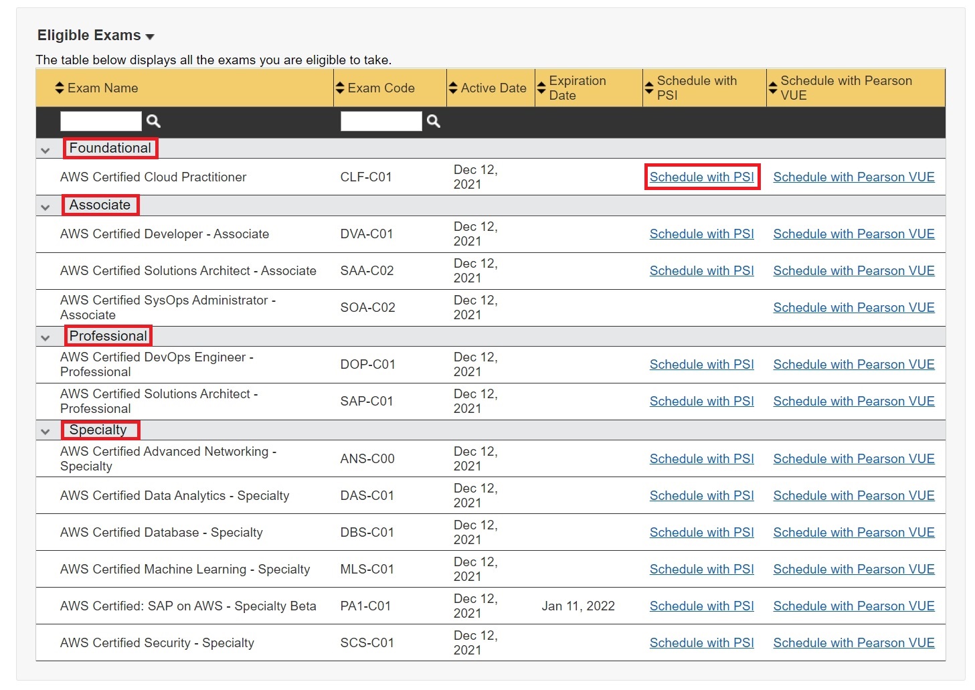Schedule Developer Associate exam with PSI
Screen dimensions: 975x690
702,234
